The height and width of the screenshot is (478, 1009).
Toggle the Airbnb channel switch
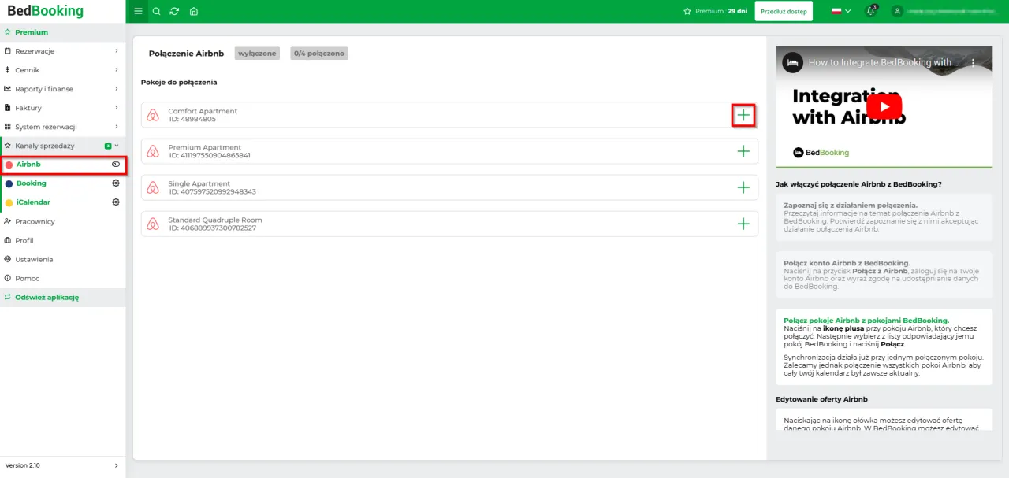tap(115, 164)
